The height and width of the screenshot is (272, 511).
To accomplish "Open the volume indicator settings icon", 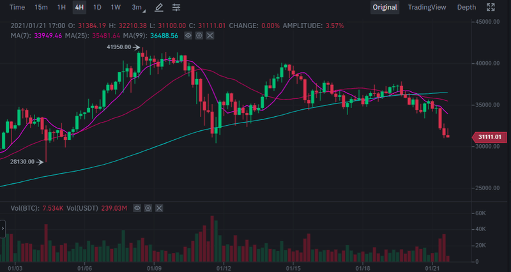I will click(x=148, y=208).
